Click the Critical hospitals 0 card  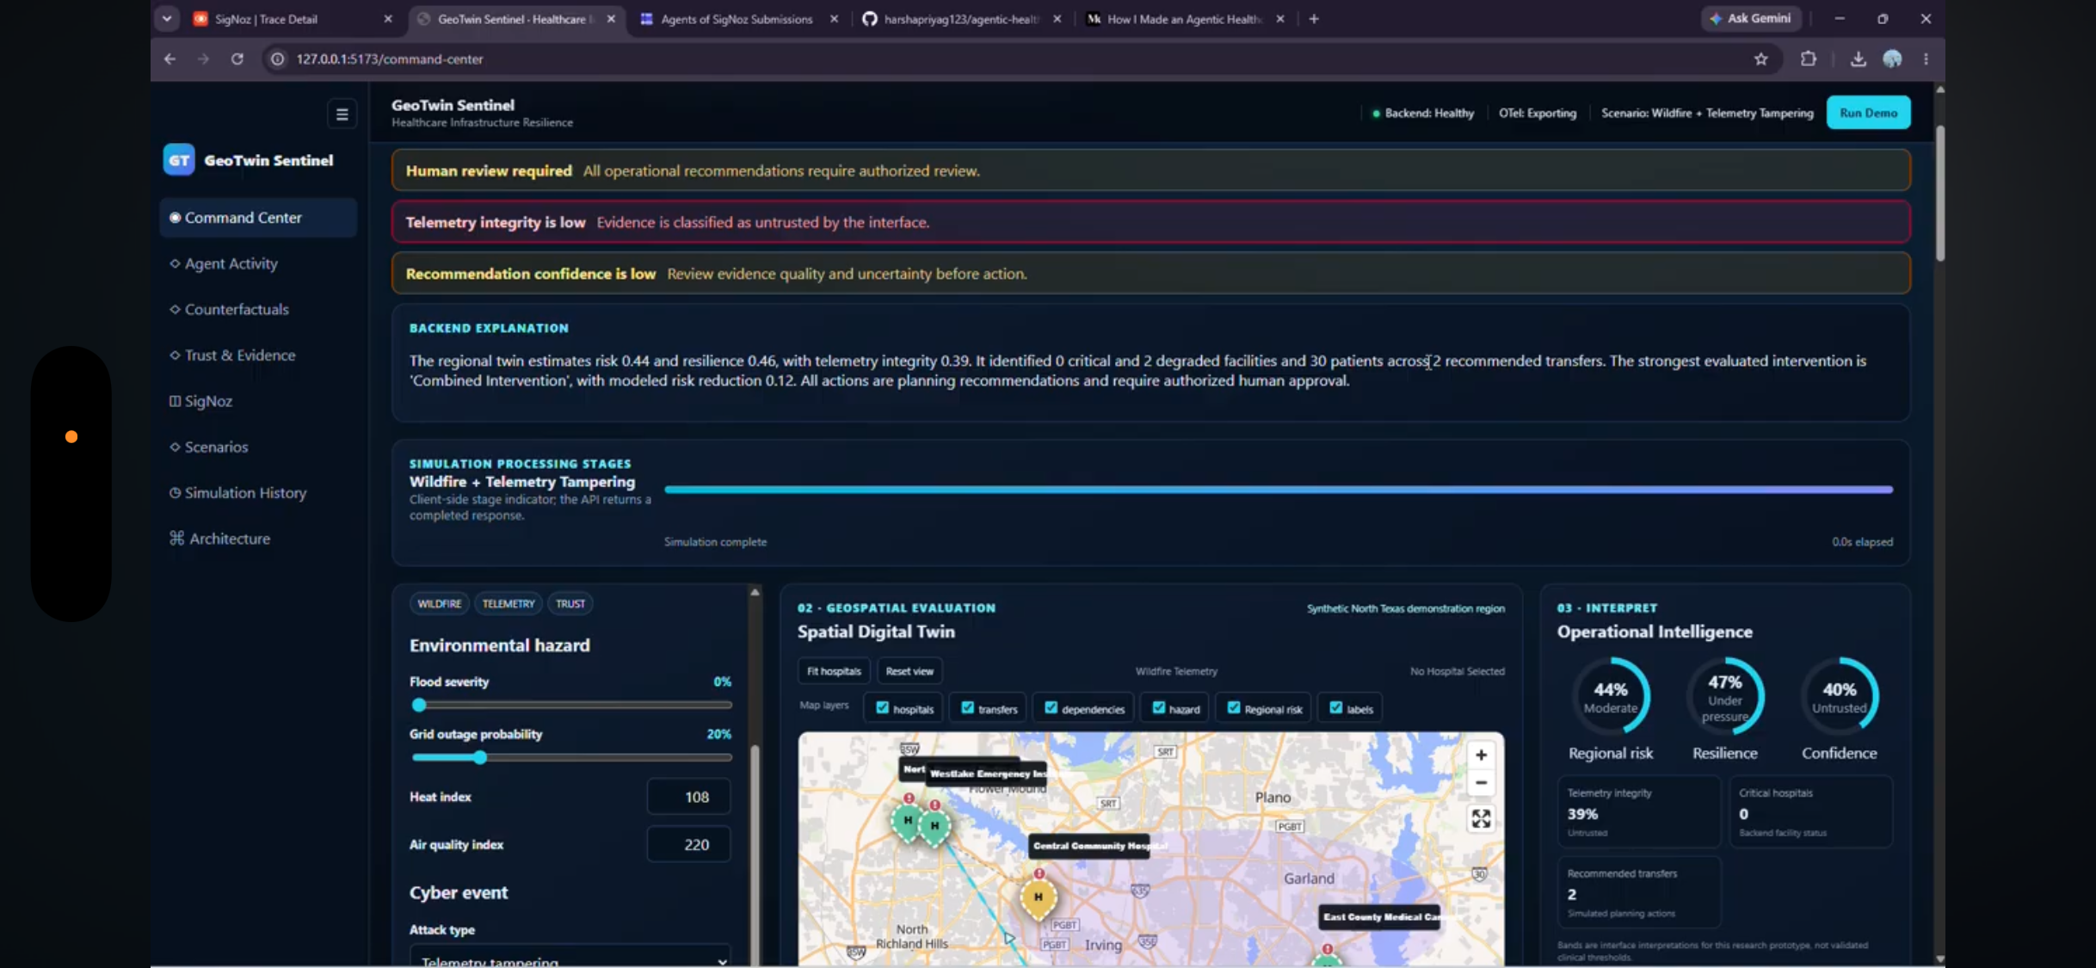click(x=1811, y=811)
